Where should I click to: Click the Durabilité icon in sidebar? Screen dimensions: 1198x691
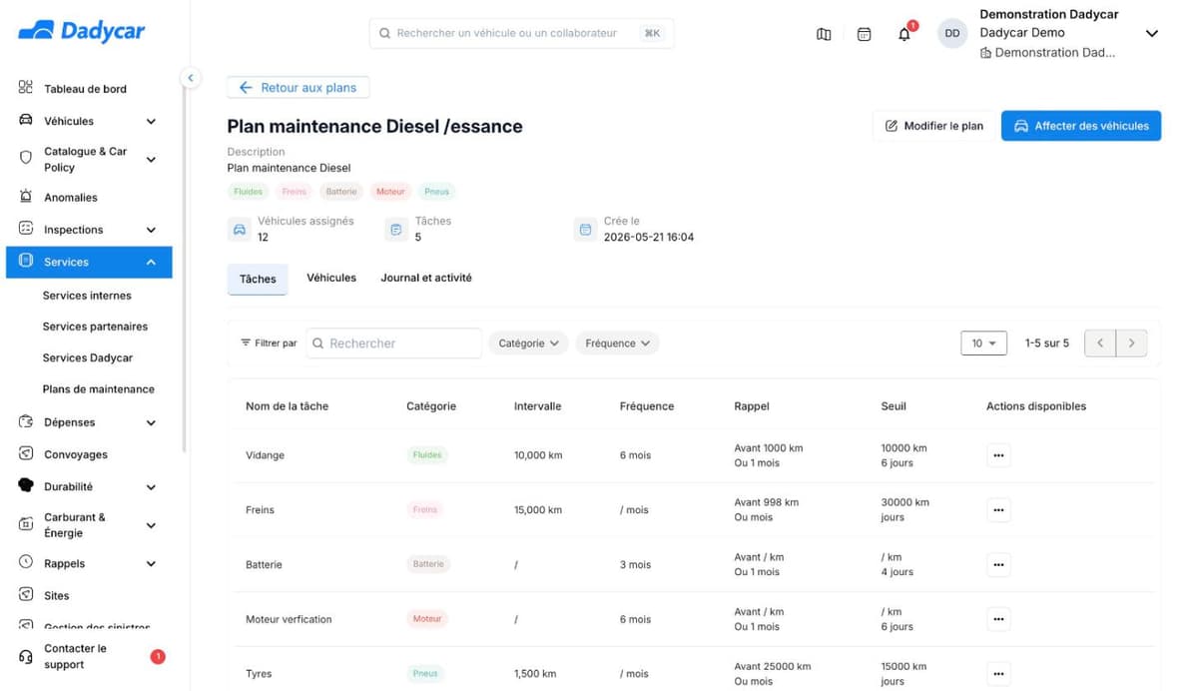(x=26, y=486)
